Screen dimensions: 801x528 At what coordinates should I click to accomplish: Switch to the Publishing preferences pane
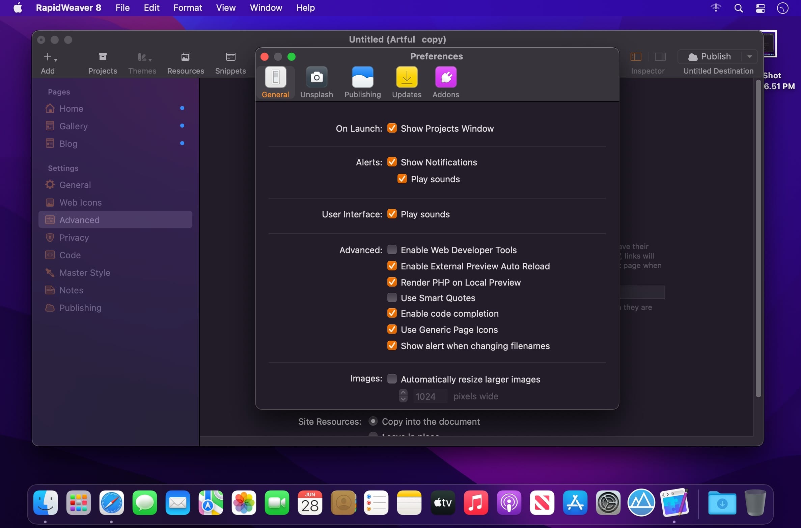(362, 82)
